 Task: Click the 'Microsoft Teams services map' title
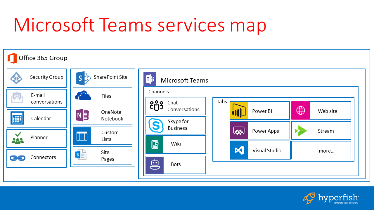coord(140,25)
